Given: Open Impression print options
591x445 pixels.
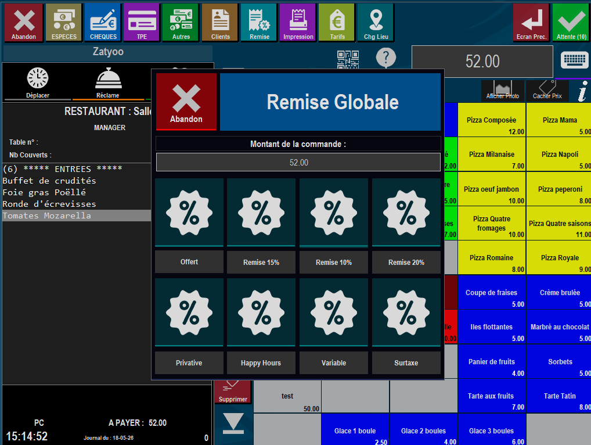Looking at the screenshot, I should 298,23.
